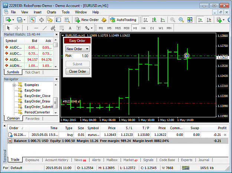Toggle the Data Window crosshair-circle icon

[42, 20]
